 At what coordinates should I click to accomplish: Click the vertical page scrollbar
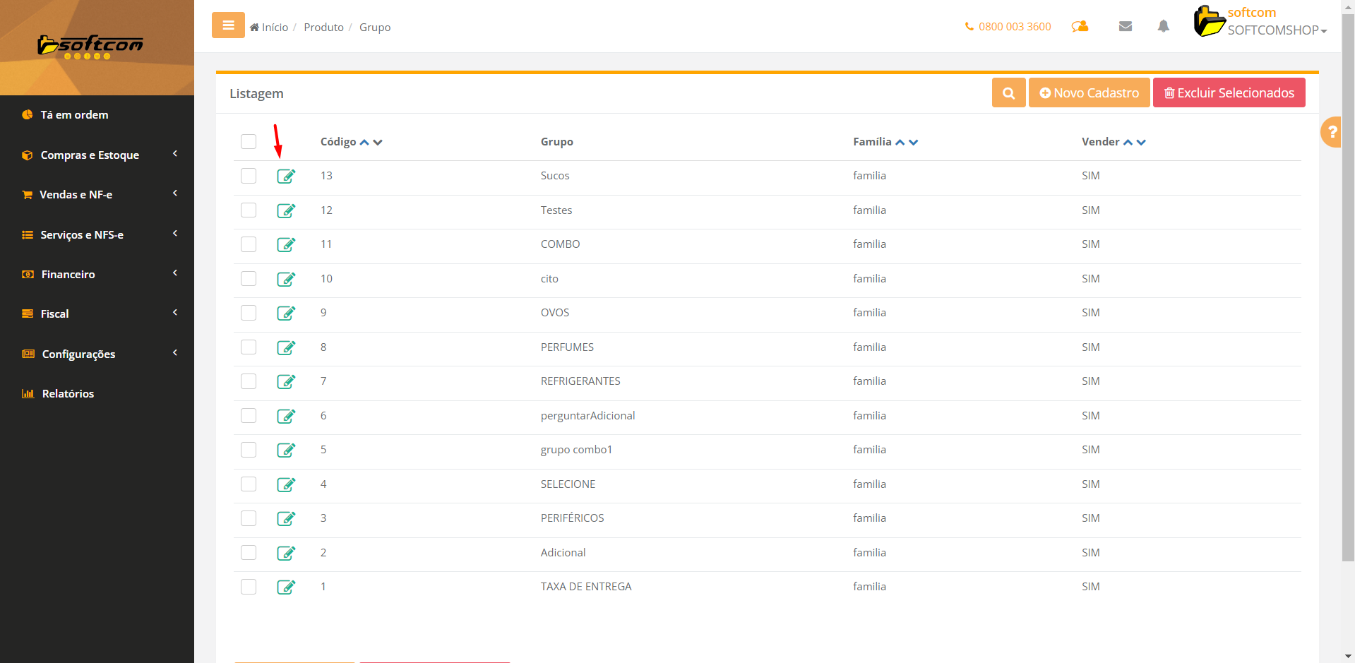tap(1348, 289)
